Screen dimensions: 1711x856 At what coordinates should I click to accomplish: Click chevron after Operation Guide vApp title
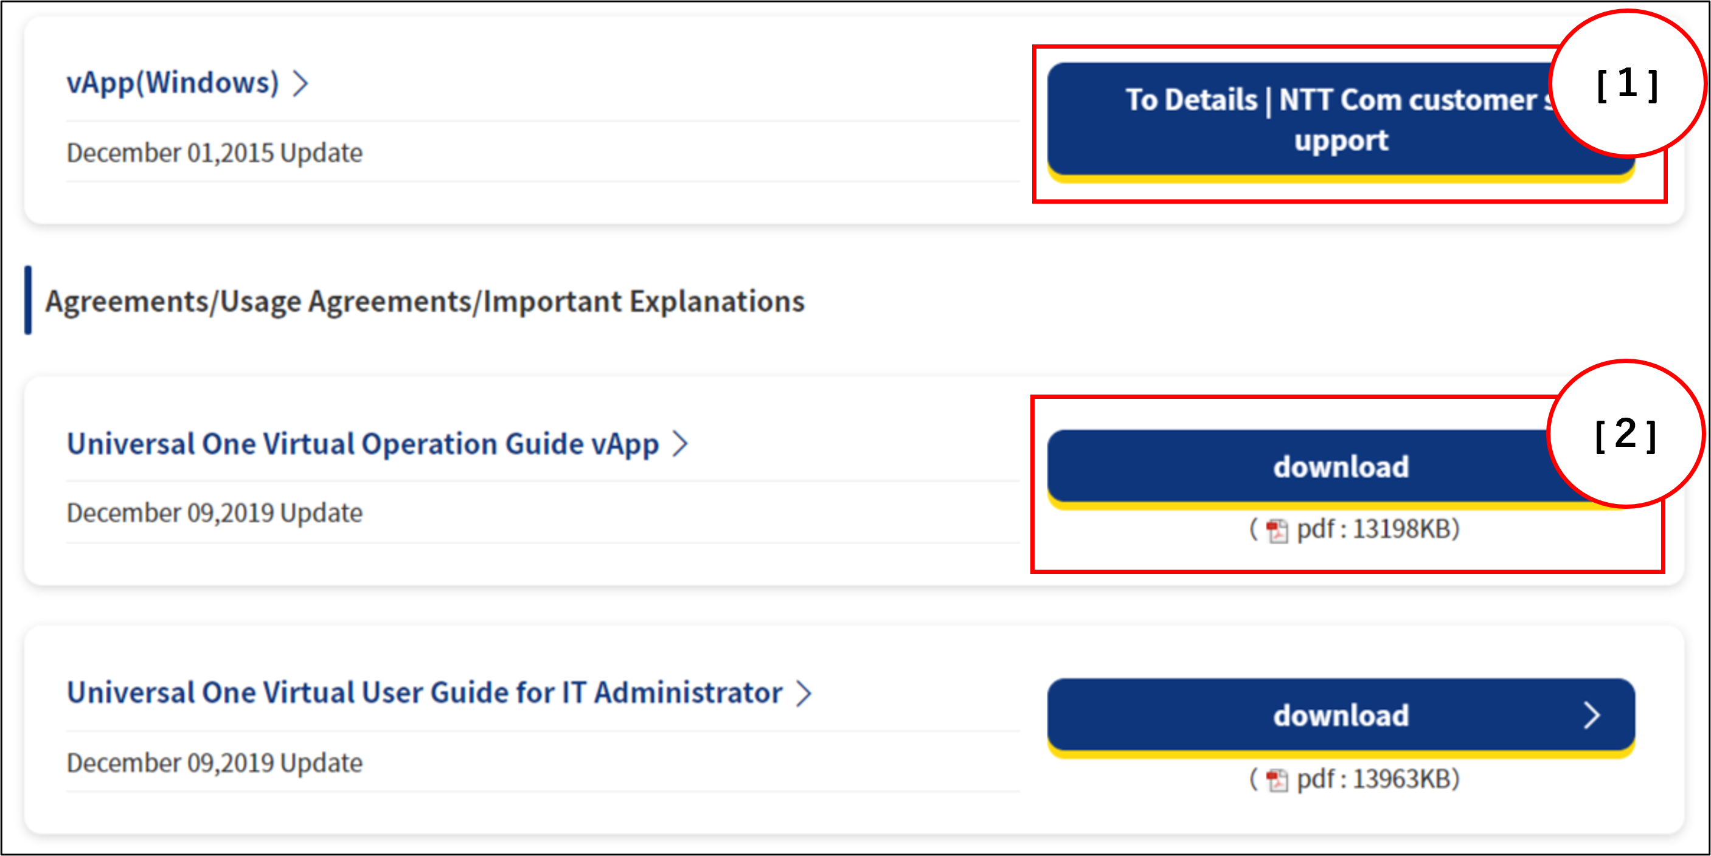(679, 444)
